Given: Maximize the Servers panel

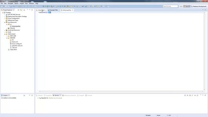Looking at the screenshot, I should 205,95.
